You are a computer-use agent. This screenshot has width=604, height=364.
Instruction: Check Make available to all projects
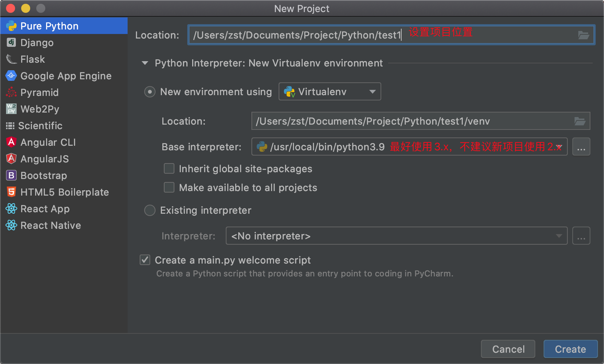pos(169,187)
